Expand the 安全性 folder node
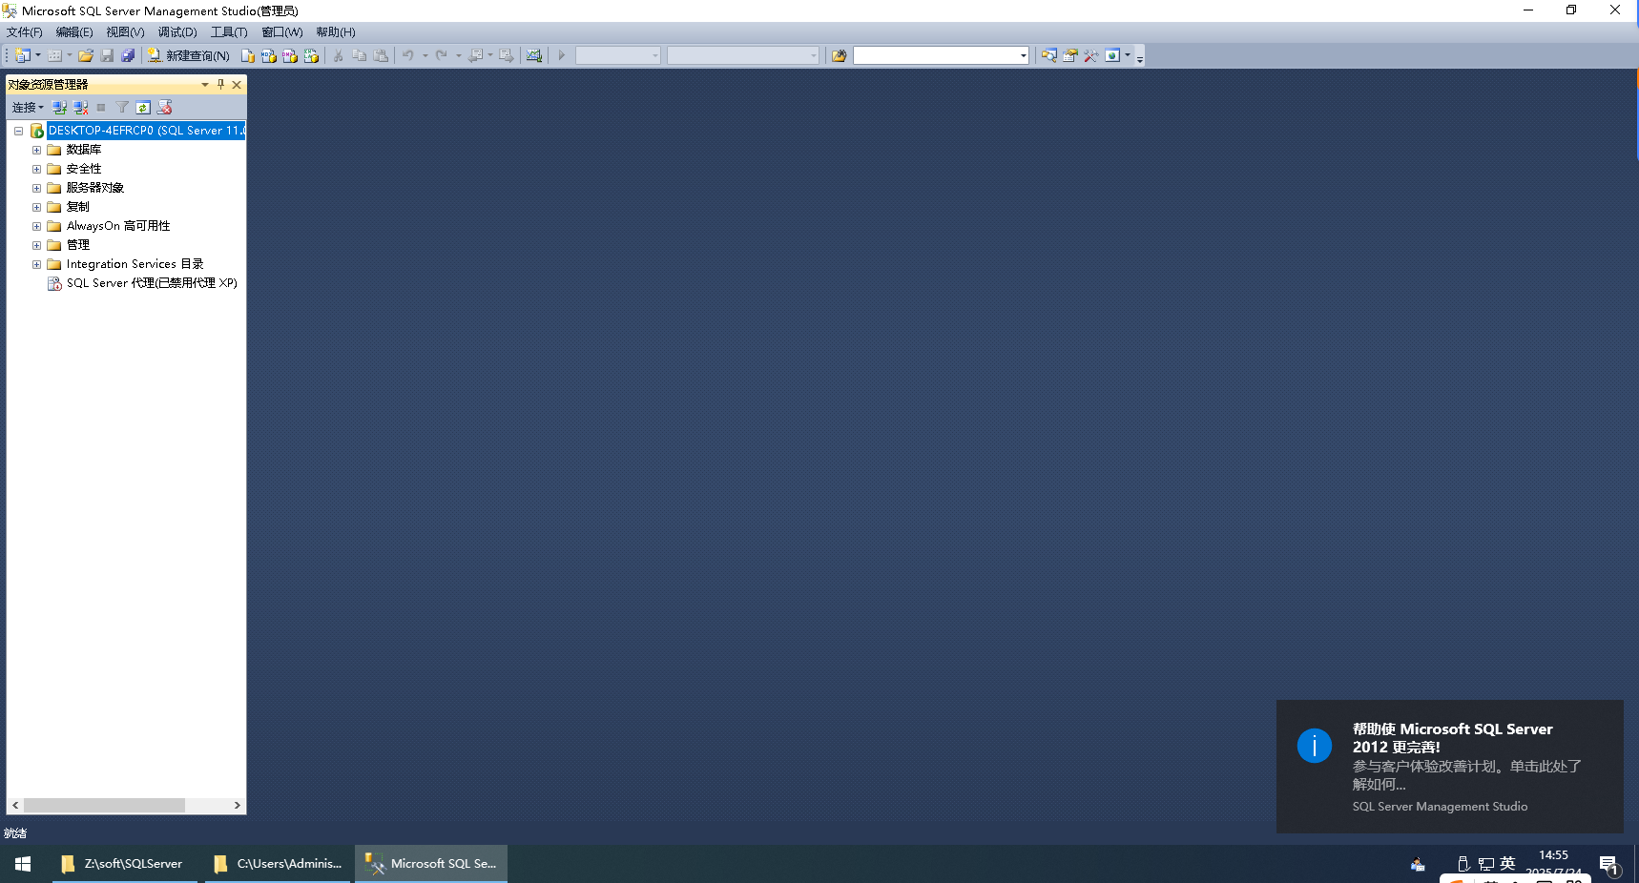This screenshot has width=1639, height=883. 36,169
